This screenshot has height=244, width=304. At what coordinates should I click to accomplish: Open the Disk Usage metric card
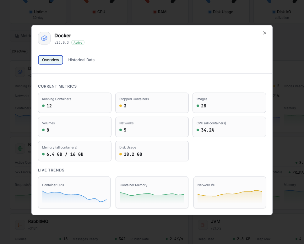(x=152, y=151)
